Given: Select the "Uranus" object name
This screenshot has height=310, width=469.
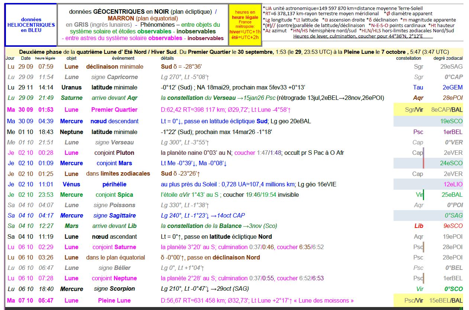Looking at the screenshot, I should tap(71, 88).
